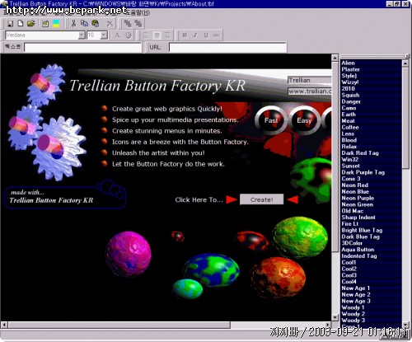
Task: Select the Danger style
Action: pyautogui.click(x=351, y=101)
